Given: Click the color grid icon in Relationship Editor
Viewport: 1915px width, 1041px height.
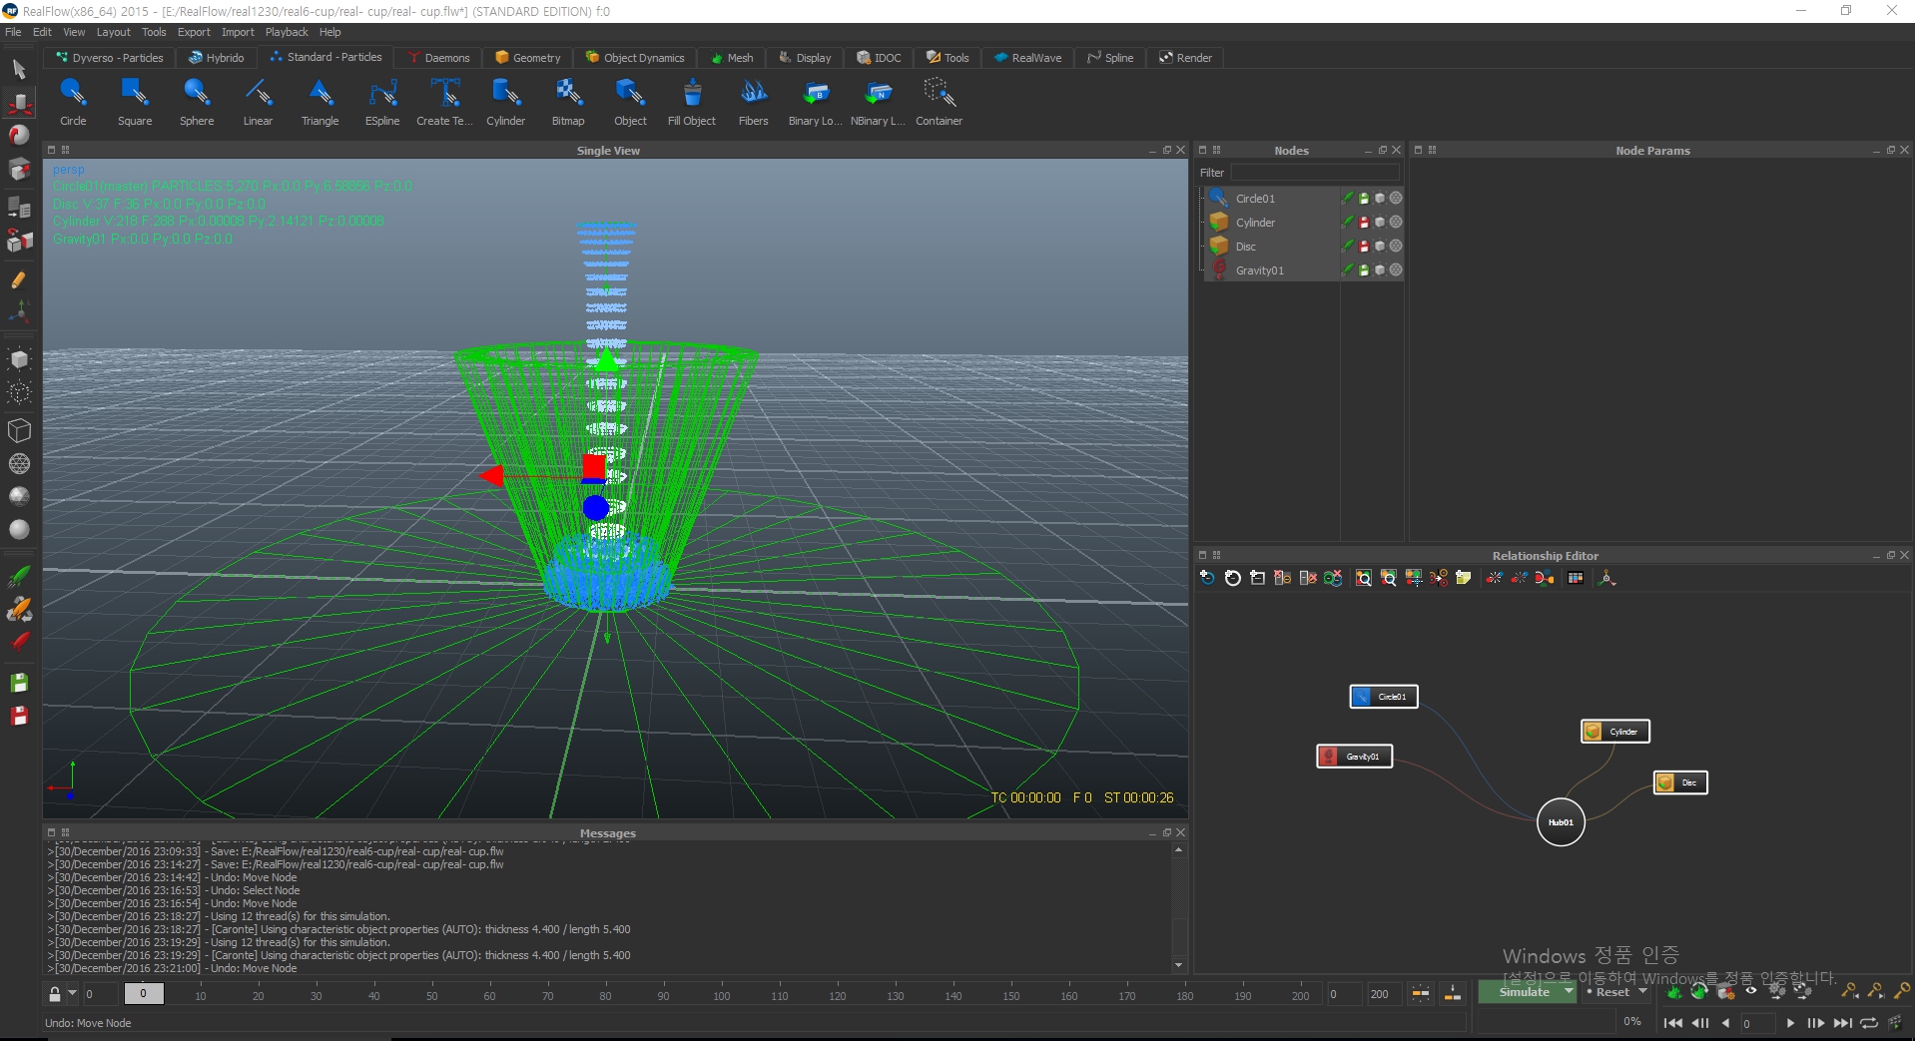Looking at the screenshot, I should coord(1576,578).
